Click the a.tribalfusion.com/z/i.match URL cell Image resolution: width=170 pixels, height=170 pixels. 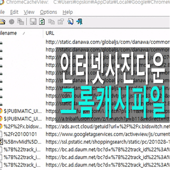click(107, 119)
